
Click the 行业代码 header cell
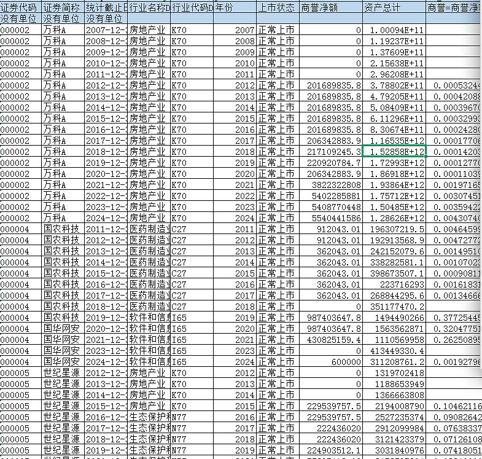click(192, 7)
